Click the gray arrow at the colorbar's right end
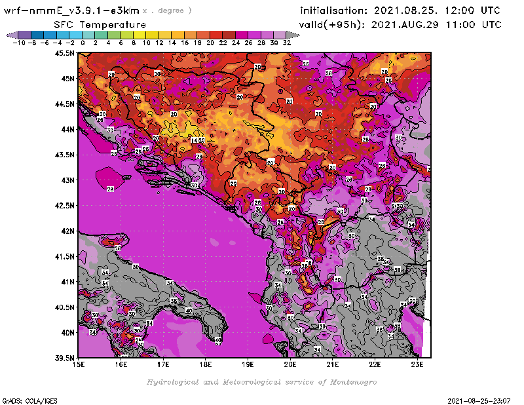Viewport: 524px width, 405px height. [293, 35]
